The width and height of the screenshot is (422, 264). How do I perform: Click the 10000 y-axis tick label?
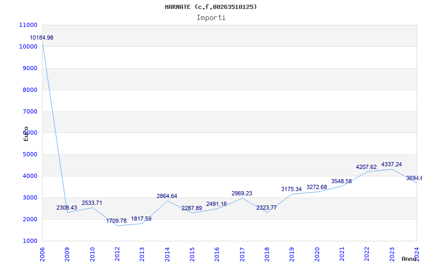(x=28, y=46)
